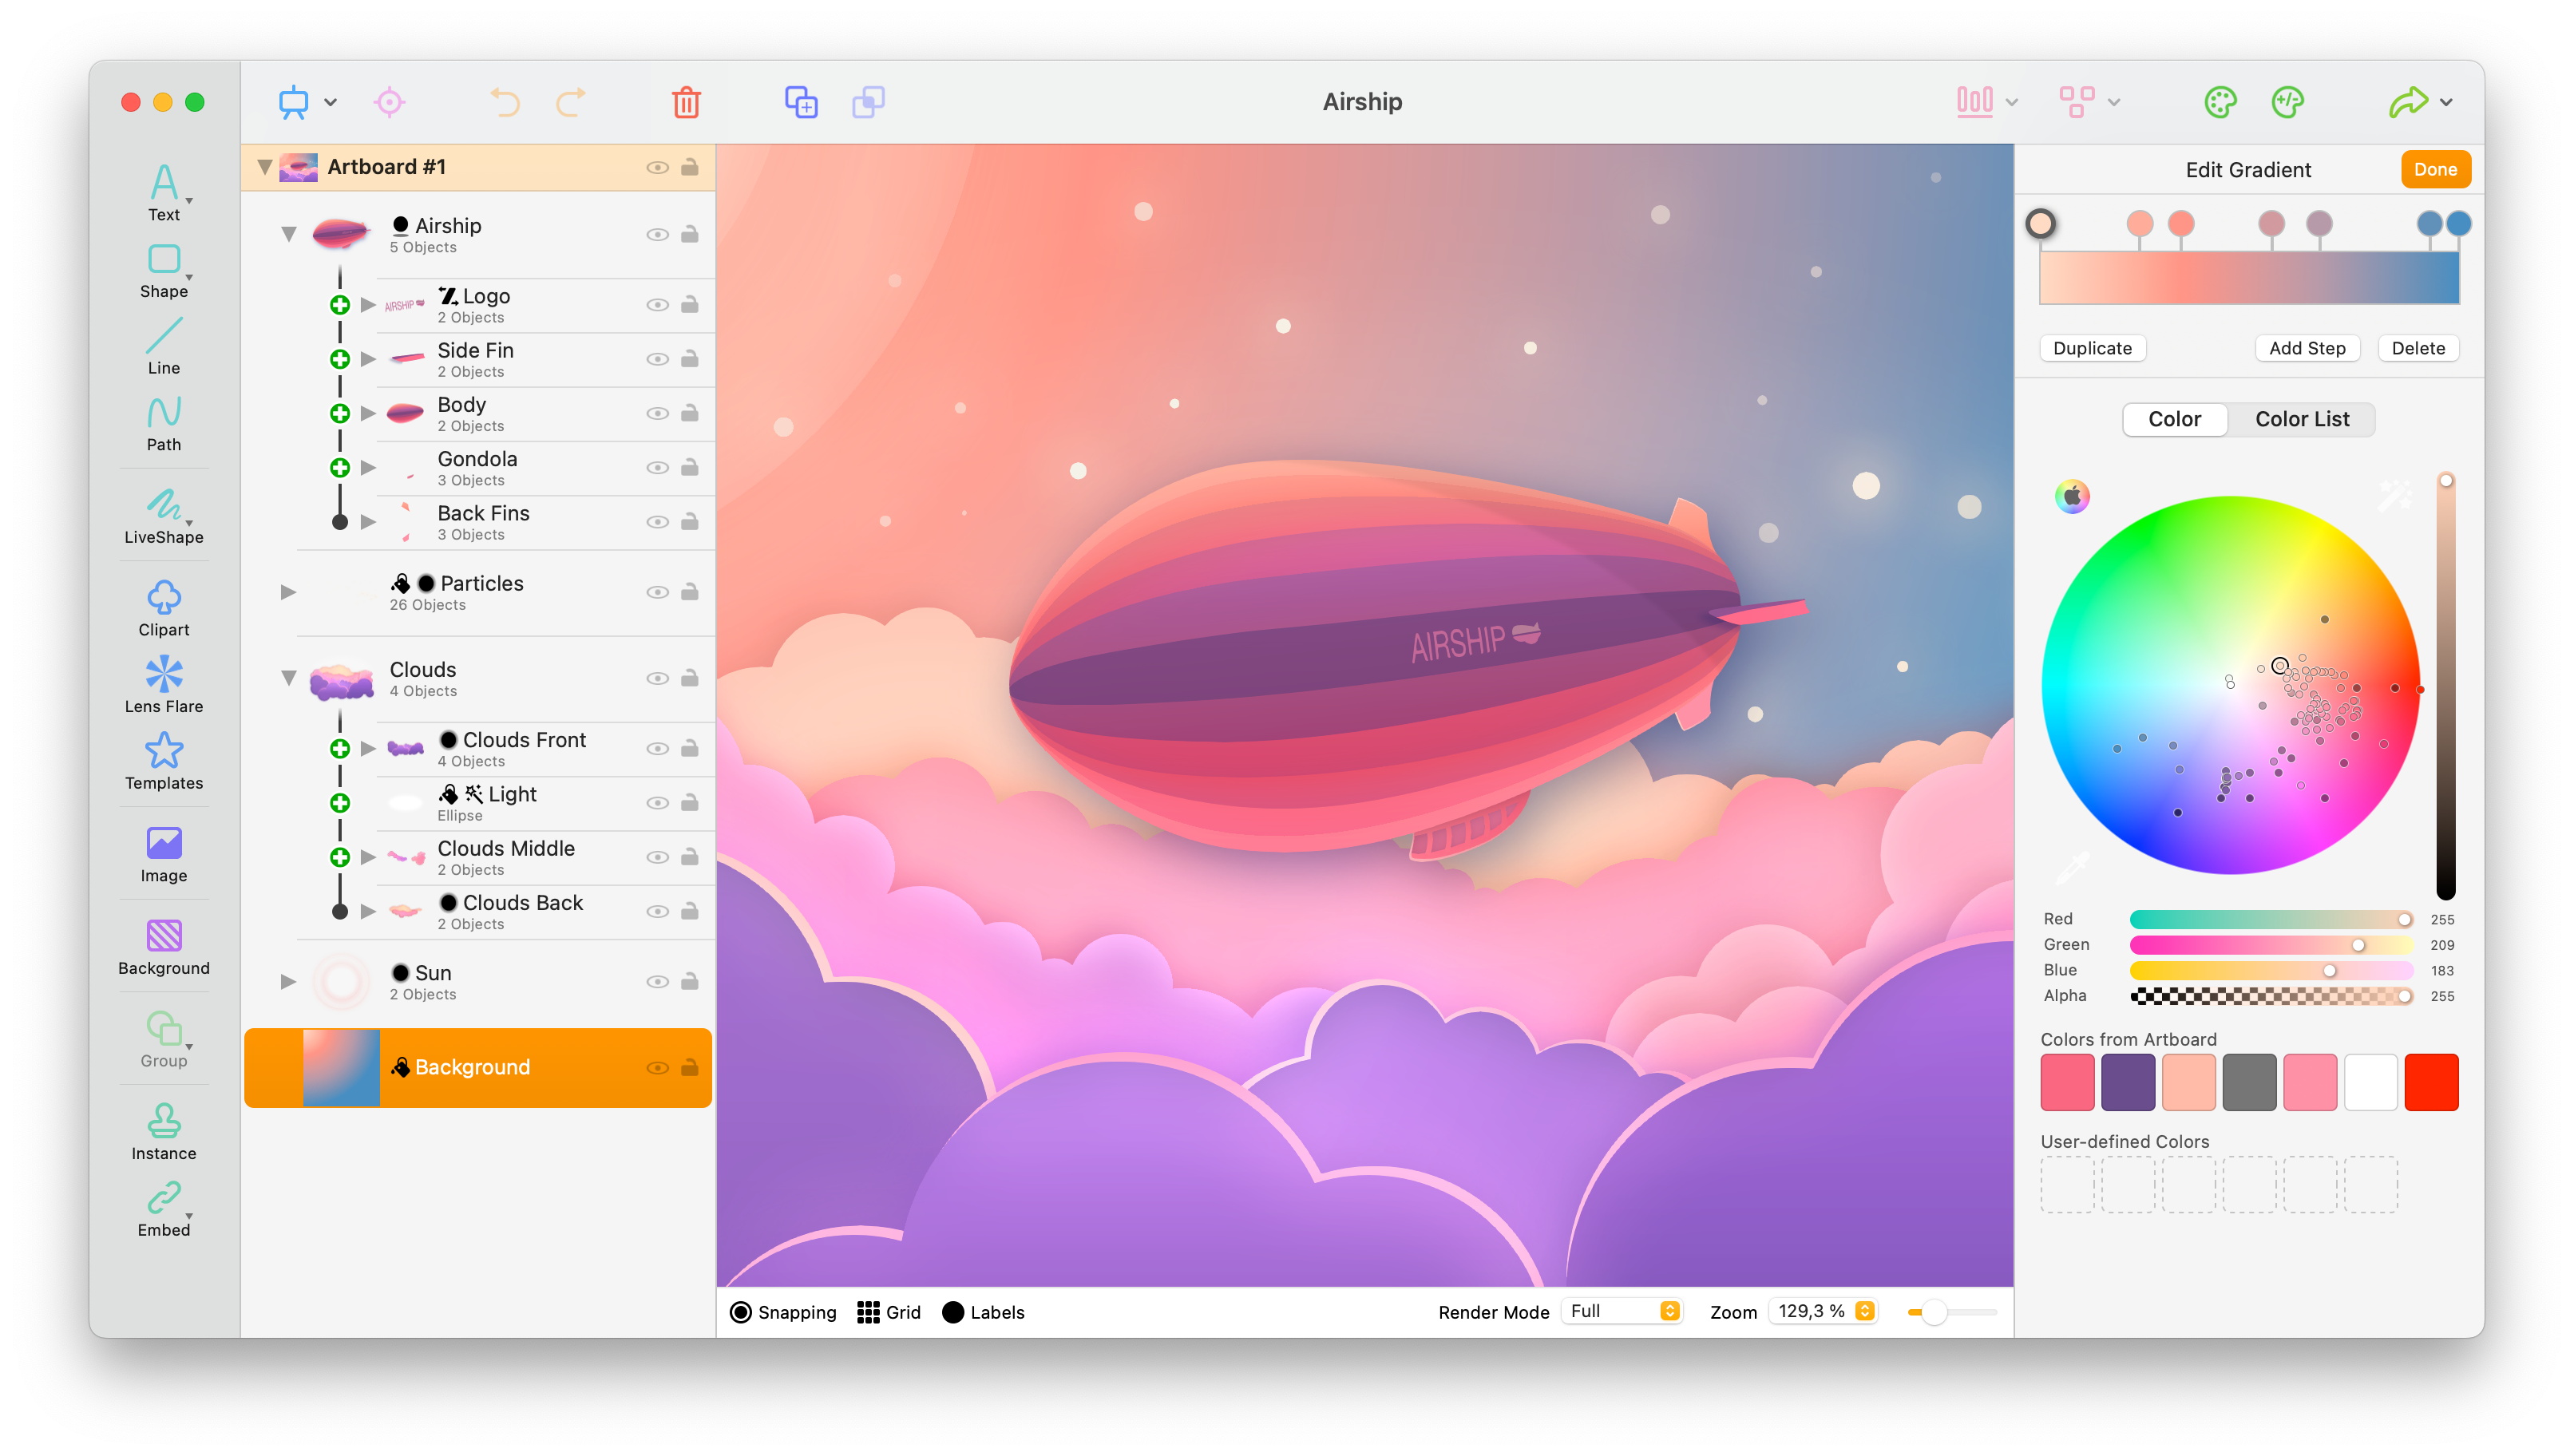The width and height of the screenshot is (2574, 1456).
Task: Open the artboard tool dropdown arrow
Action: click(330, 102)
